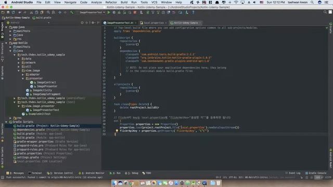
Task: Click the Collapse All icon in project panel
Action: pyautogui.click(x=87, y=22)
